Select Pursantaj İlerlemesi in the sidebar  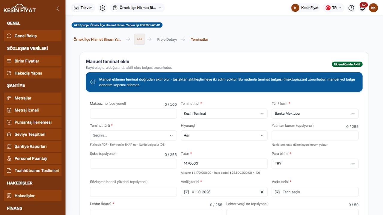[33, 122]
